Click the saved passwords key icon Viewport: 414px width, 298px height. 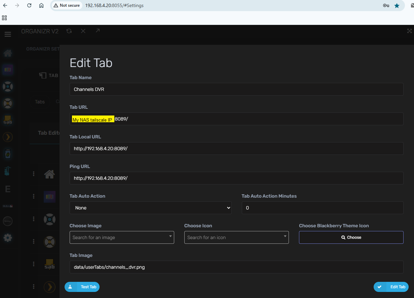[x=386, y=5]
